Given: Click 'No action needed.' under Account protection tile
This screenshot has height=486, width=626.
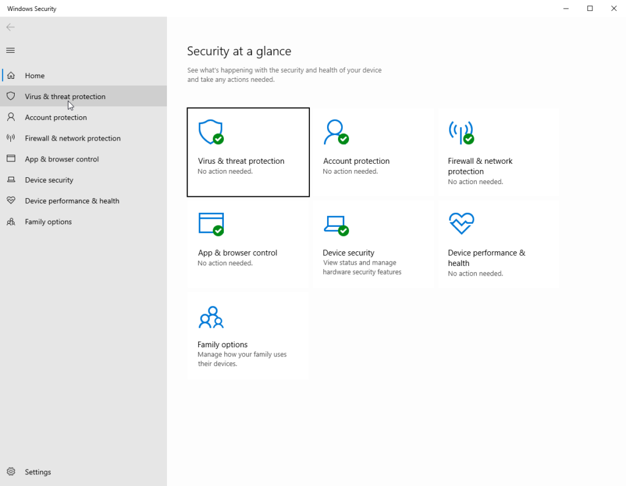Looking at the screenshot, I should pos(350,171).
